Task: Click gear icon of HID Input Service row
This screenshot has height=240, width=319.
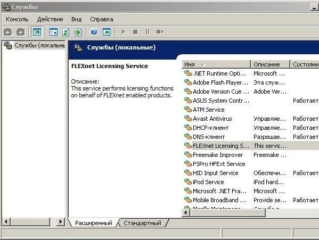Action: point(188,173)
